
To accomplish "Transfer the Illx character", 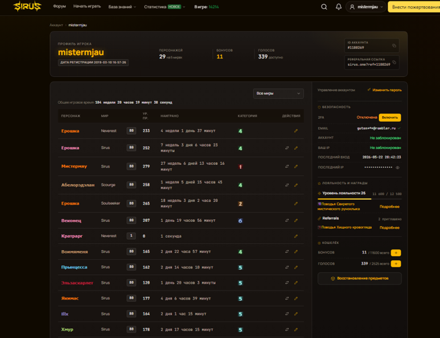I will pyautogui.click(x=287, y=314).
